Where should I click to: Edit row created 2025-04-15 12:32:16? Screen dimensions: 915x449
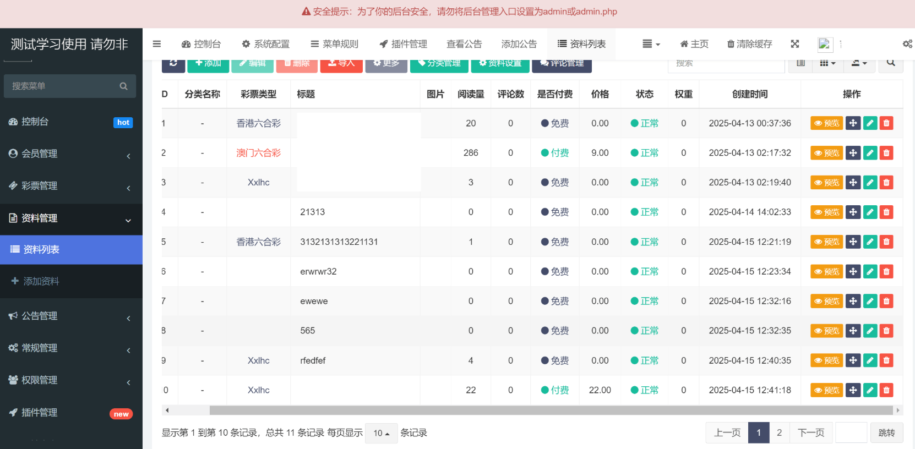(870, 302)
